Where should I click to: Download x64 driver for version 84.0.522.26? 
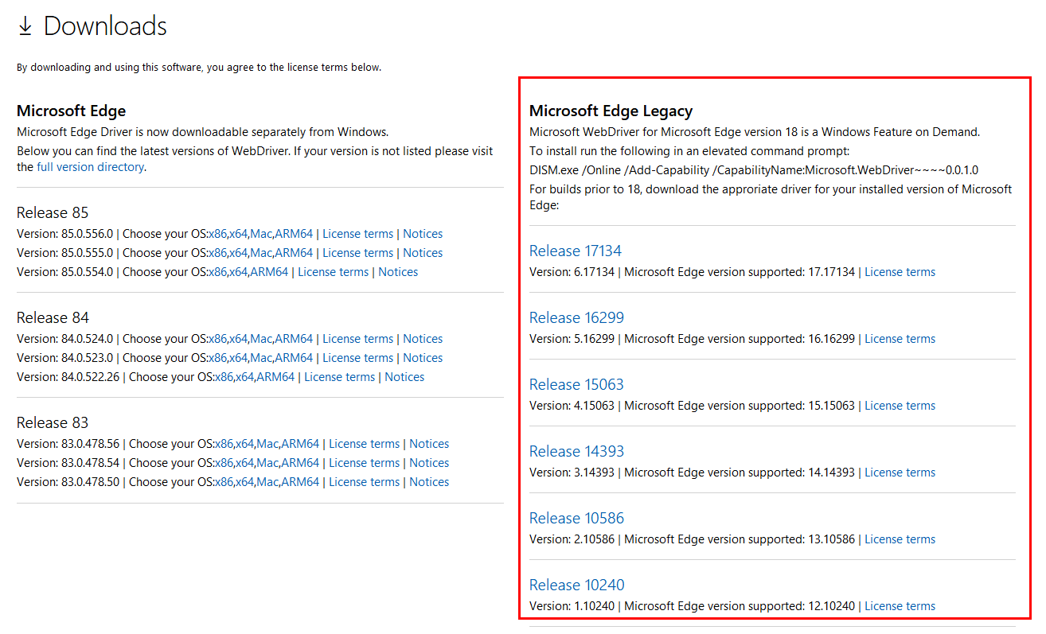(244, 377)
